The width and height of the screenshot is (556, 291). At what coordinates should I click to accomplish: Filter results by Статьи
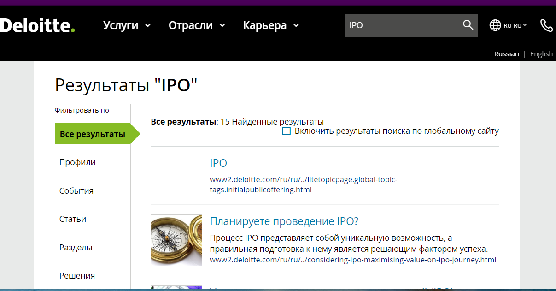click(73, 219)
